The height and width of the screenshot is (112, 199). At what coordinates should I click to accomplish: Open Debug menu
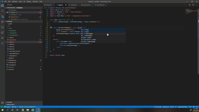[29, 2]
